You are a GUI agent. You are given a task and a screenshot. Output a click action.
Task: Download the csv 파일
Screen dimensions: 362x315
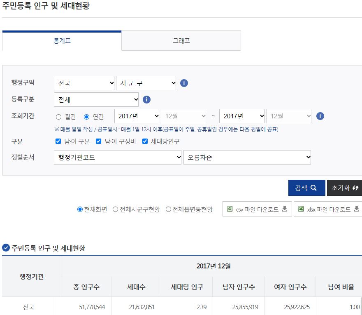(x=257, y=209)
